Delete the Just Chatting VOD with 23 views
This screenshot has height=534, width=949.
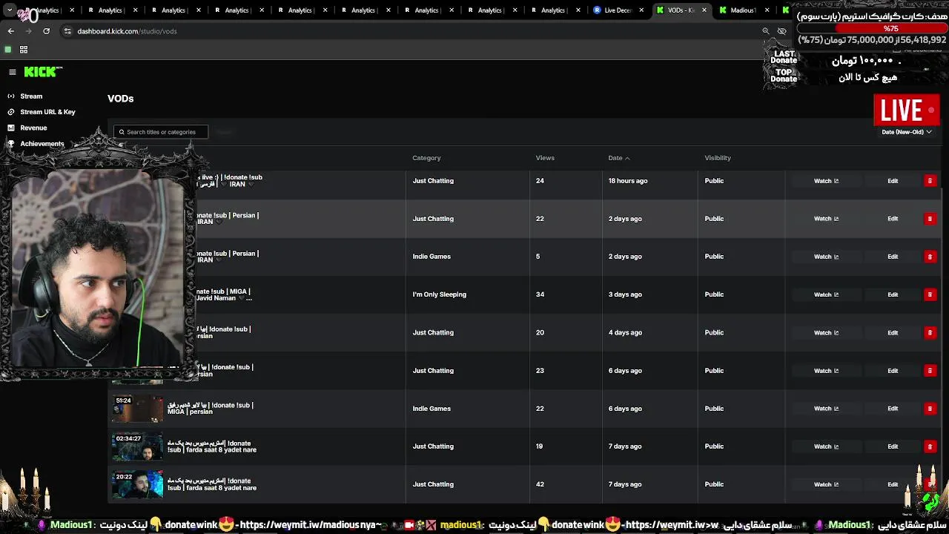coord(930,371)
